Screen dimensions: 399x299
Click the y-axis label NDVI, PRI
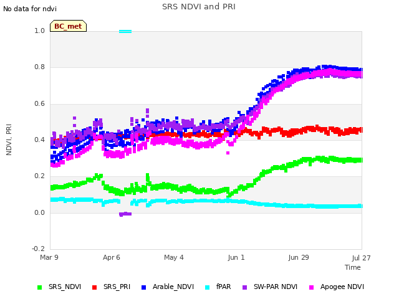click(9, 140)
